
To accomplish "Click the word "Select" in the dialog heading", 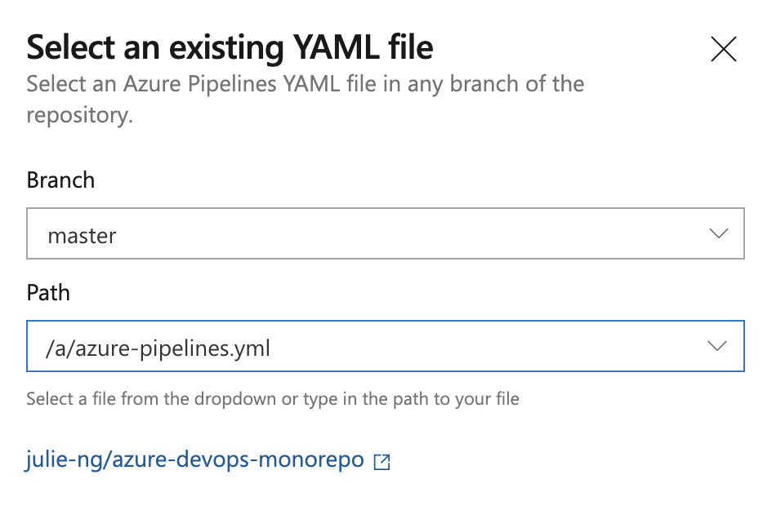I will pyautogui.click(x=65, y=48).
